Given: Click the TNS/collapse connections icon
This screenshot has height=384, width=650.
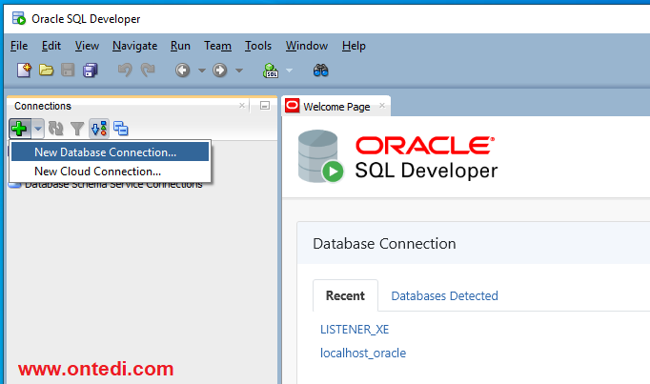Looking at the screenshot, I should pyautogui.click(x=121, y=129).
